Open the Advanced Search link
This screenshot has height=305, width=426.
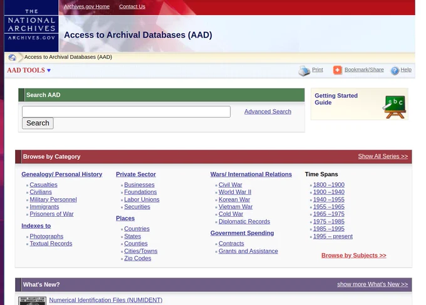[268, 111]
